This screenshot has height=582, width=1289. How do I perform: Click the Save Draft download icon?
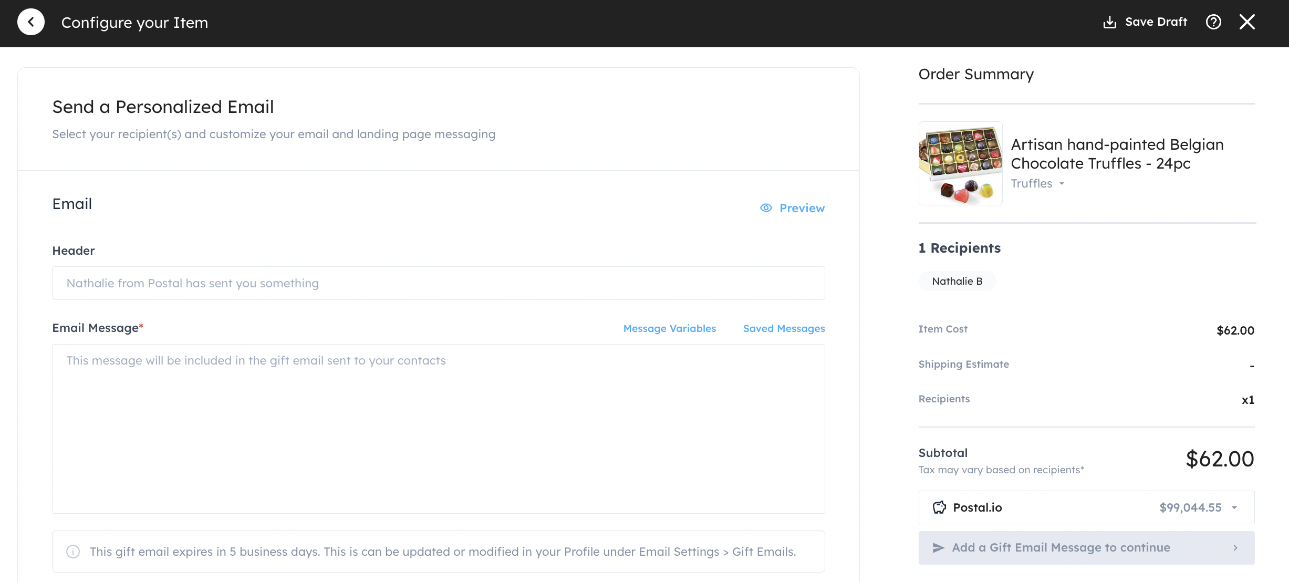point(1109,22)
